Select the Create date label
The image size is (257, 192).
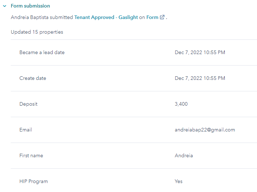[x=33, y=78]
